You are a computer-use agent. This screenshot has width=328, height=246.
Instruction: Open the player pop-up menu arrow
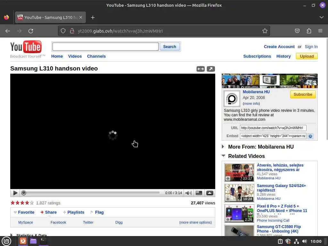[209, 193]
